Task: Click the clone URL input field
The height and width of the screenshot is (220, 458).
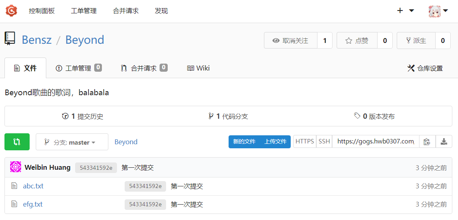Action: [x=376, y=142]
